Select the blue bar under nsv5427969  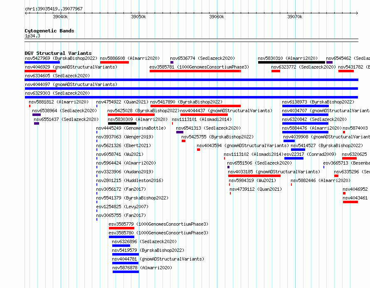click(42, 62)
